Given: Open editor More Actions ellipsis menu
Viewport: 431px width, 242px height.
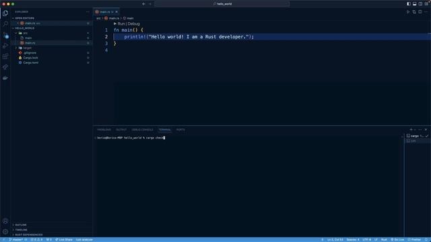Looking at the screenshot, I should tap(426, 12).
